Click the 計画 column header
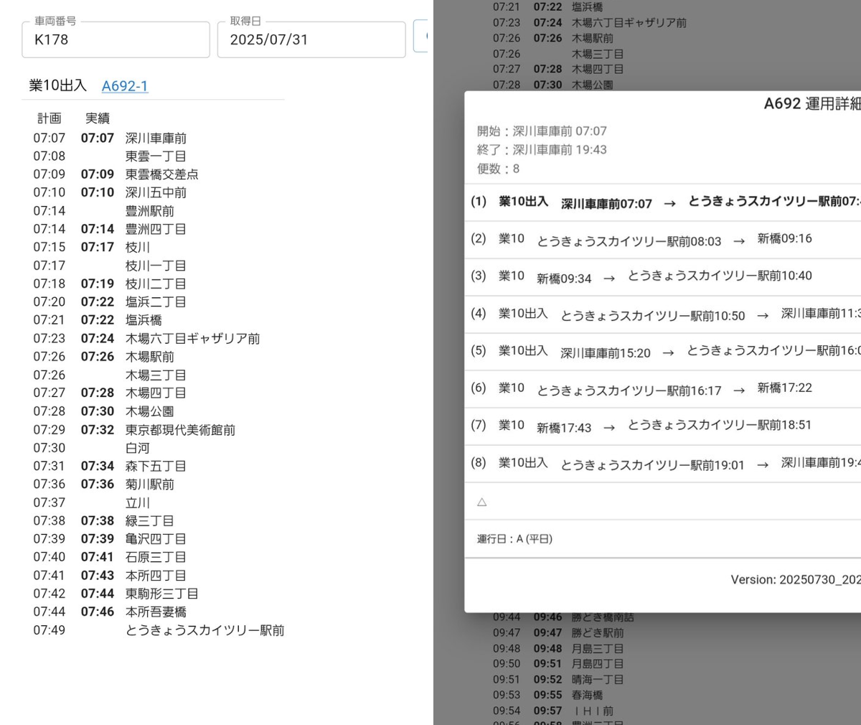The image size is (861, 725). click(50, 118)
